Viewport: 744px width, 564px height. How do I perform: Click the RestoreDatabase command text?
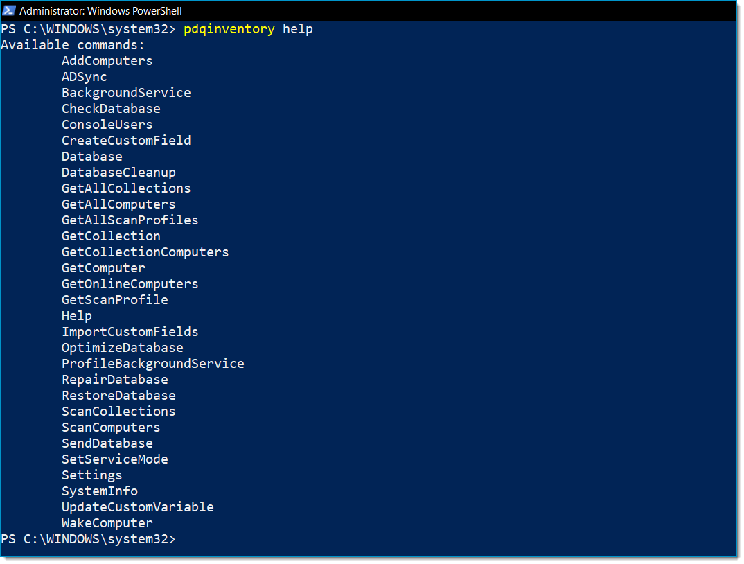(x=118, y=396)
